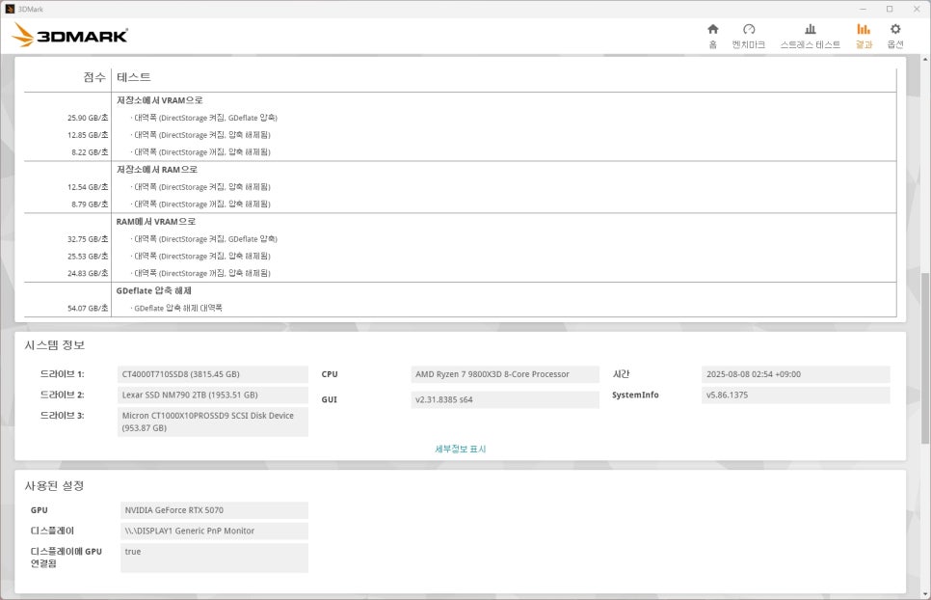Click the scrollbar down arrow
The image size is (931, 600).
[x=925, y=594]
